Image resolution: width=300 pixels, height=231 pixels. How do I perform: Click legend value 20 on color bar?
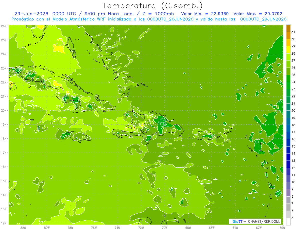coord(293,110)
